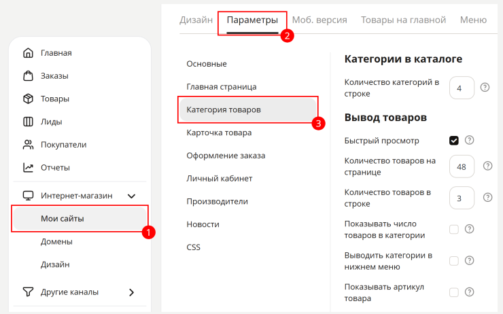Open help for Количество категорий в строке

click(485, 87)
